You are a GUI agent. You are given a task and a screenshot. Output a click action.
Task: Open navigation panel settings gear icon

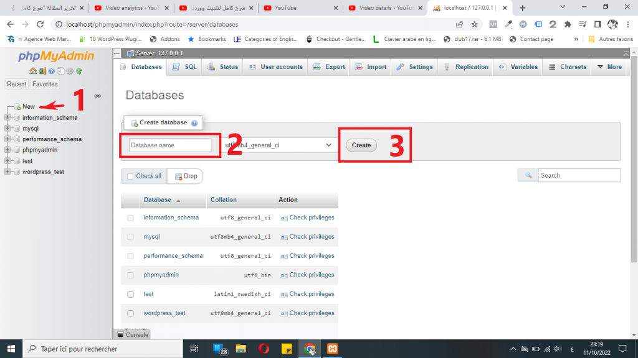(x=70, y=71)
